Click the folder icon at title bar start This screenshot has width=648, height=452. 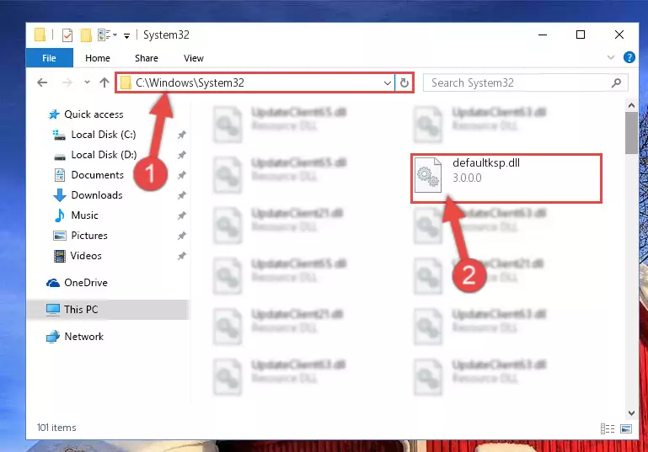pyautogui.click(x=40, y=35)
